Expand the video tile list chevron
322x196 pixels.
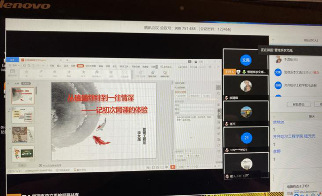247,175
